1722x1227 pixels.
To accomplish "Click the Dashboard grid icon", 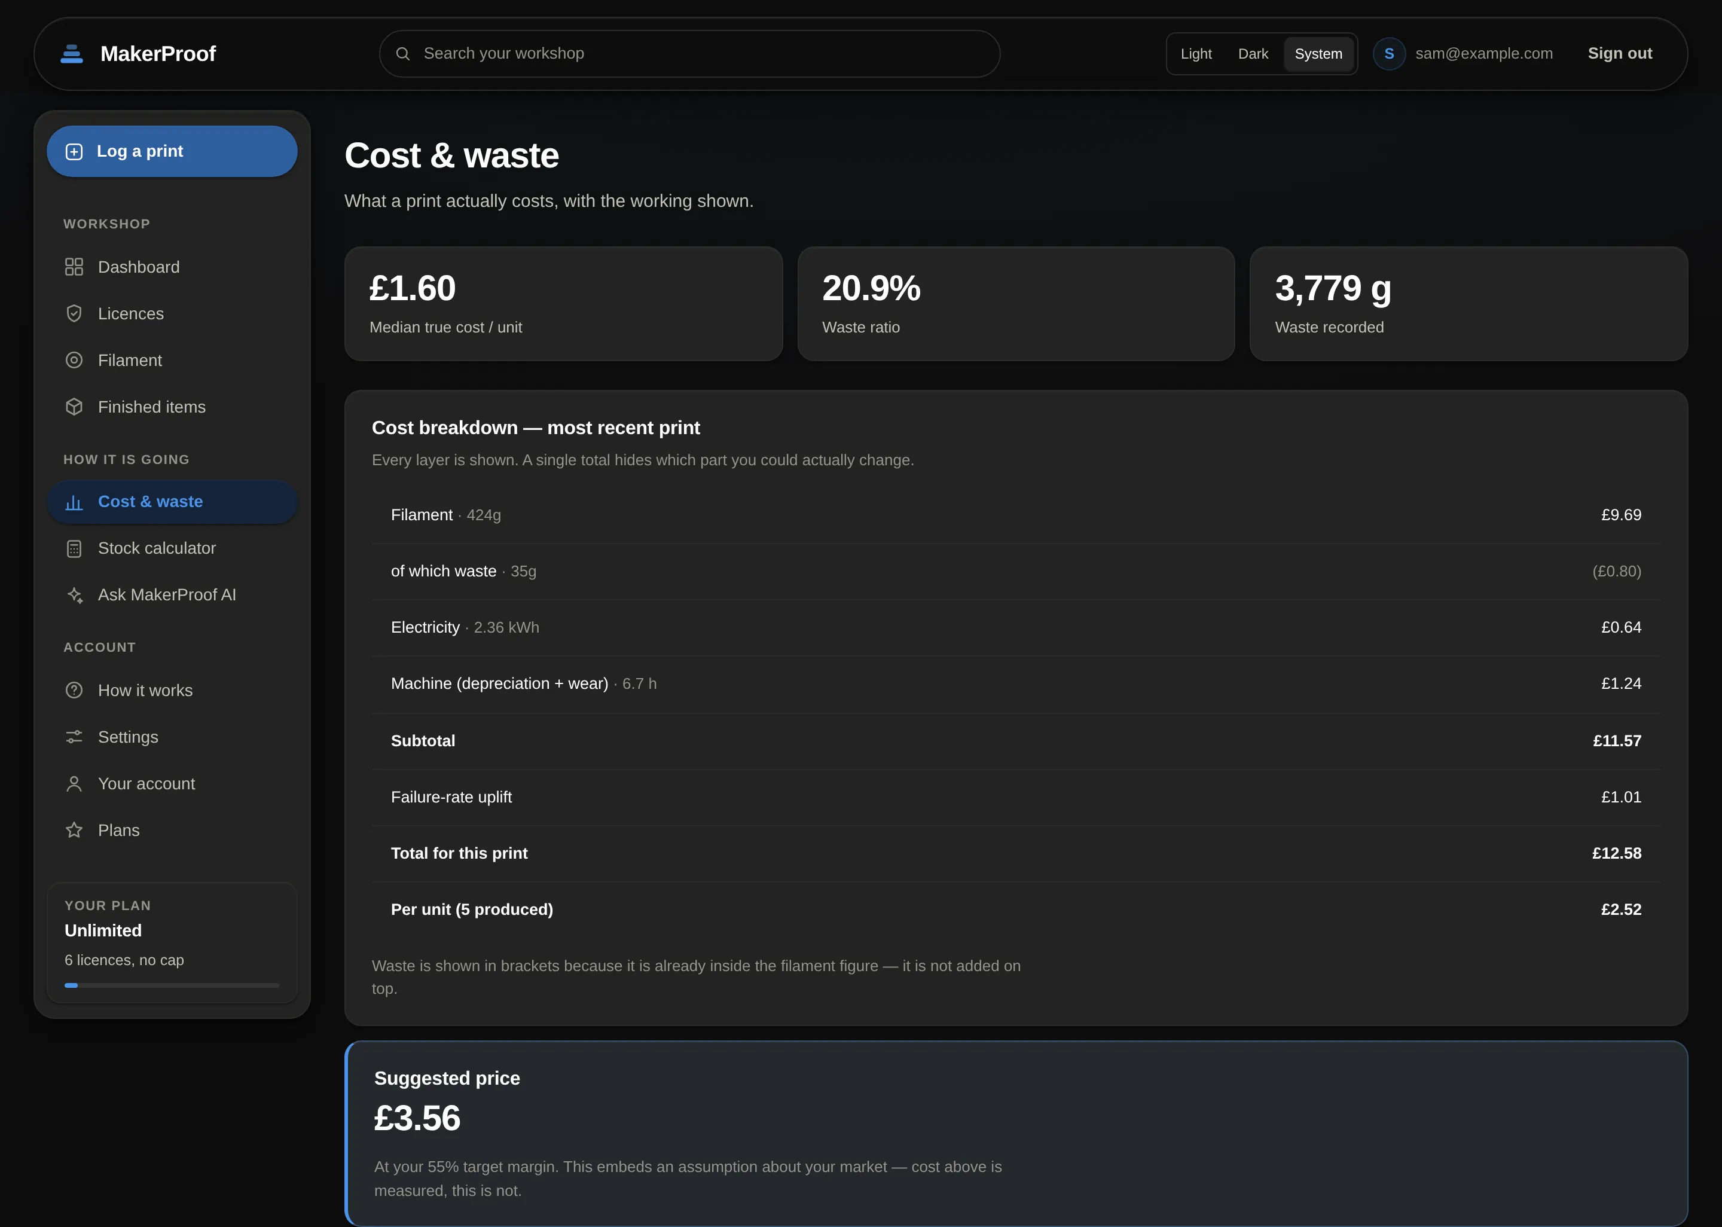I will point(74,267).
